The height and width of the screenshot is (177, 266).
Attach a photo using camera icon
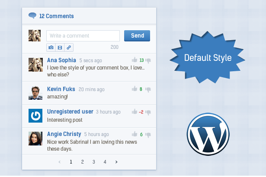(51, 47)
